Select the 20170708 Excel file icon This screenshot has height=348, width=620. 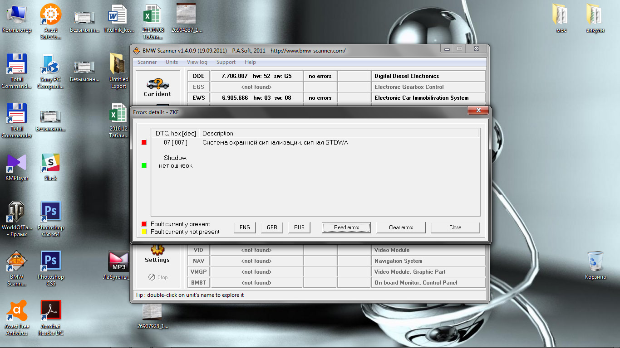click(x=152, y=22)
